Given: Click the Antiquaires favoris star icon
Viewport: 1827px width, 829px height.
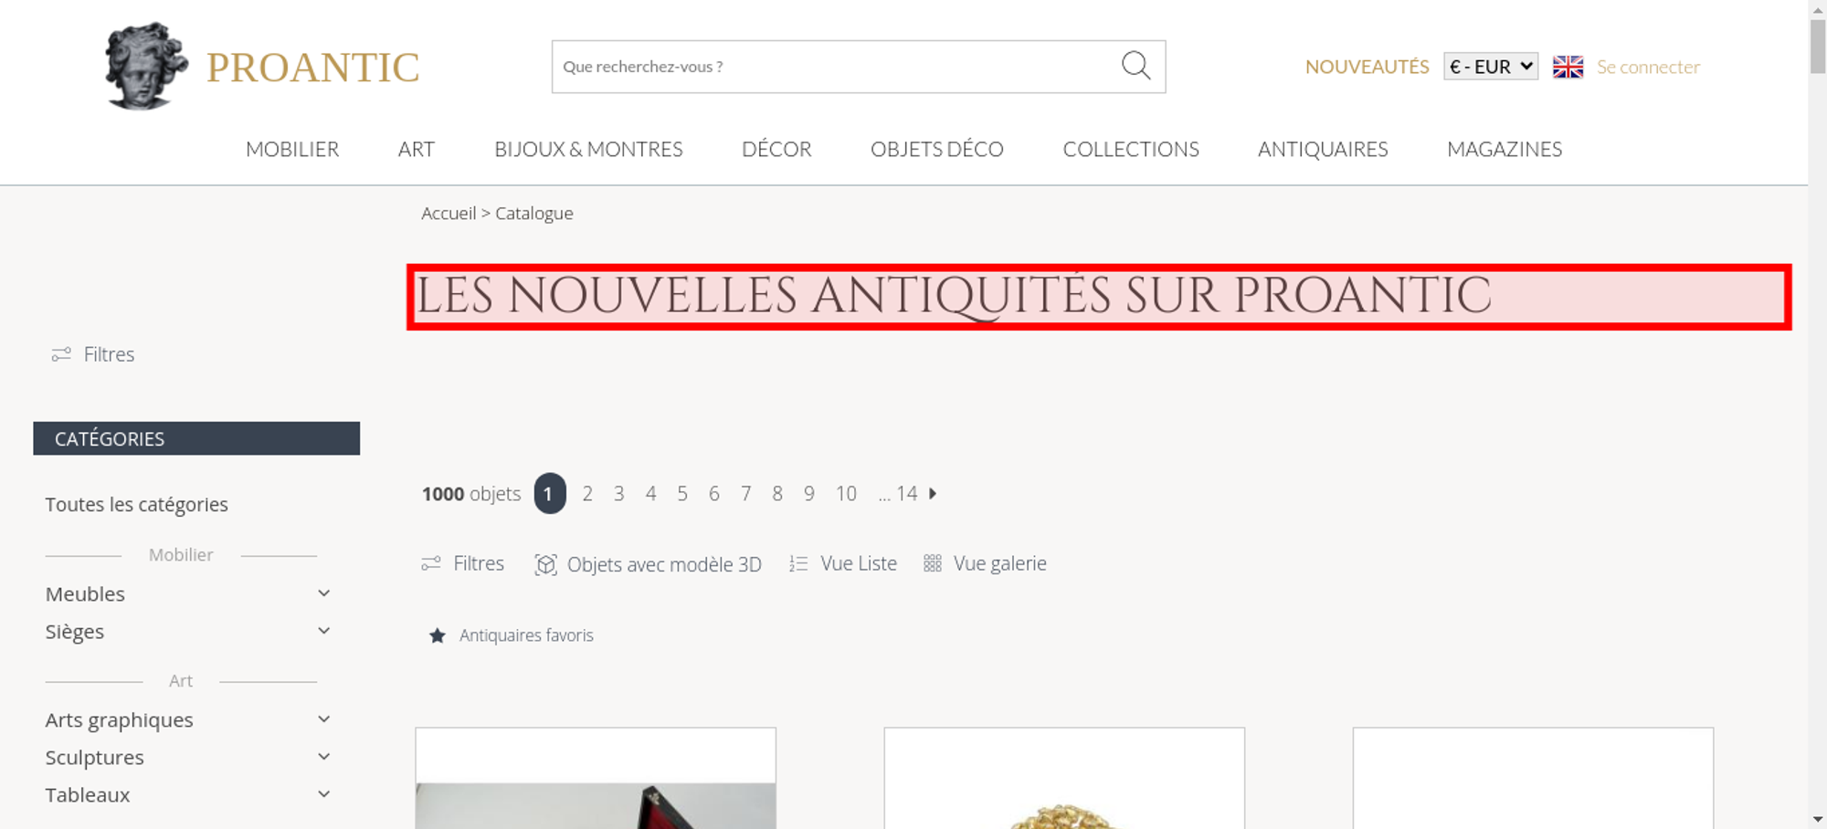Looking at the screenshot, I should pyautogui.click(x=438, y=635).
